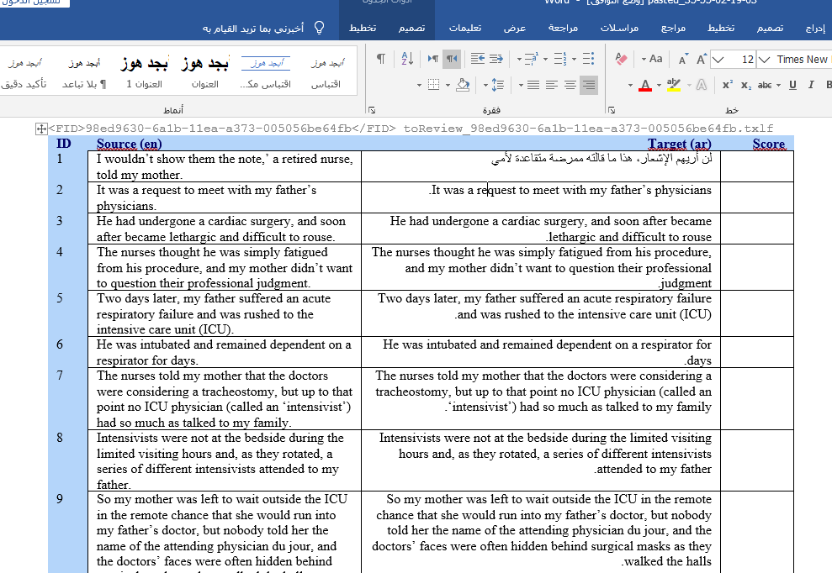Click the Sort (A-Z) icon

tap(407, 59)
